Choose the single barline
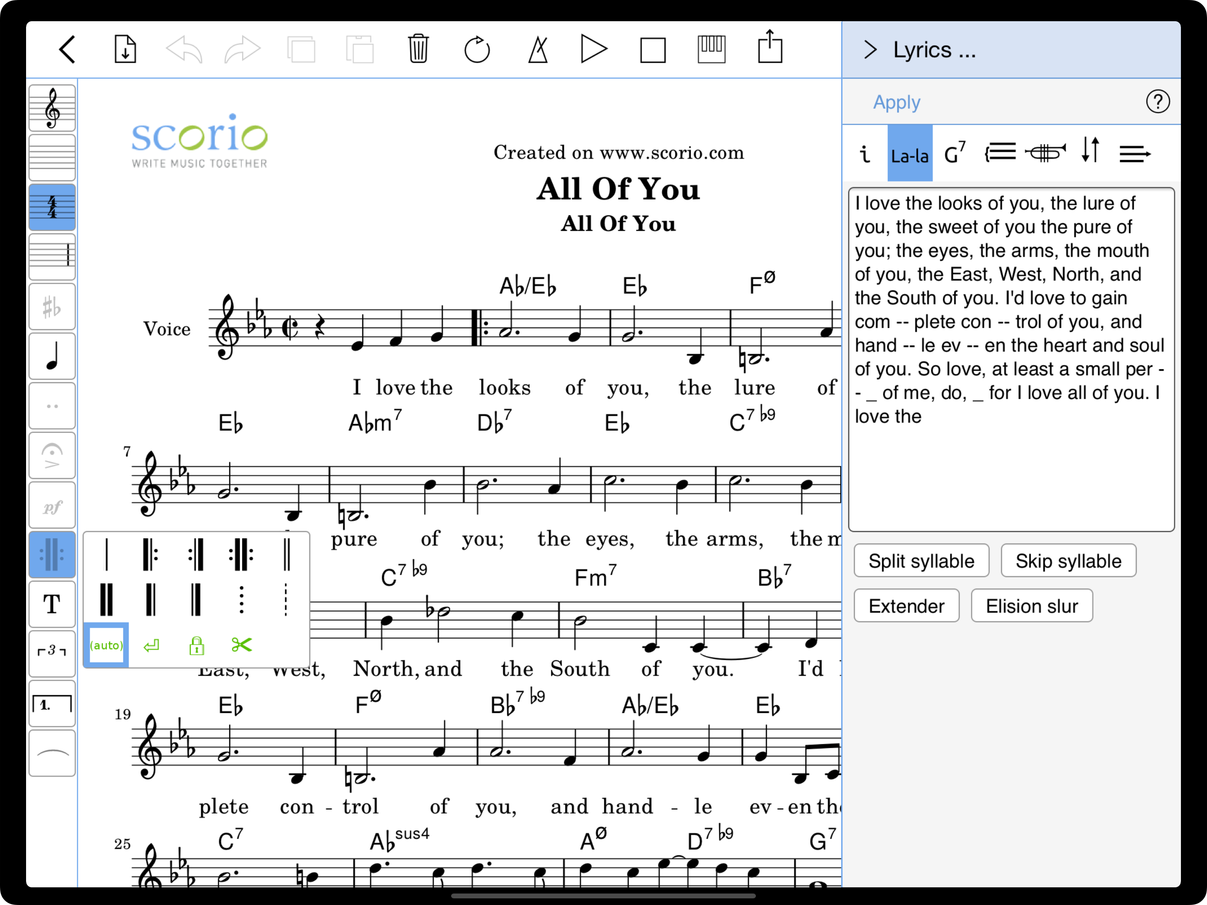 (106, 555)
